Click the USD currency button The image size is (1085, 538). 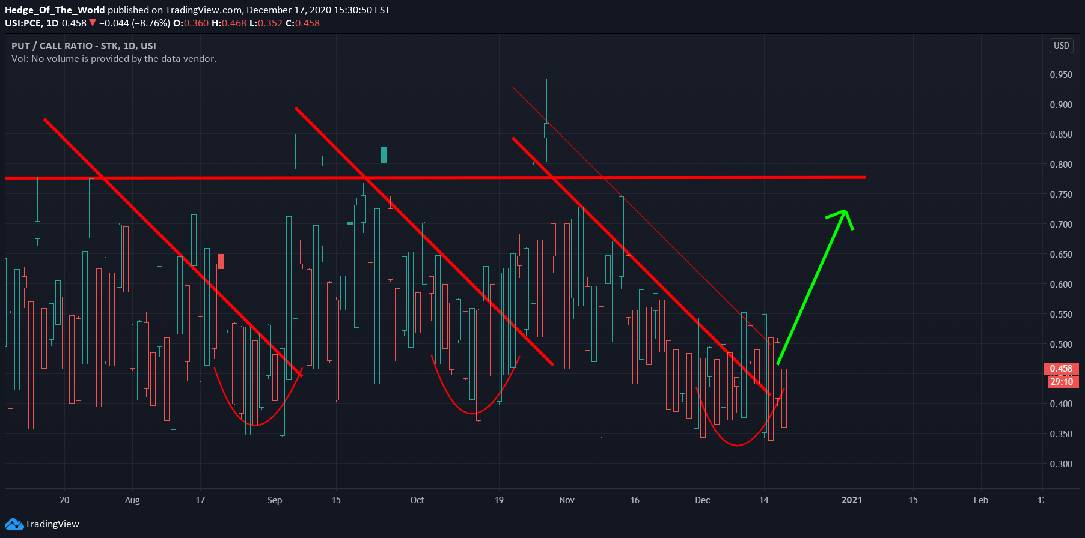[1062, 46]
